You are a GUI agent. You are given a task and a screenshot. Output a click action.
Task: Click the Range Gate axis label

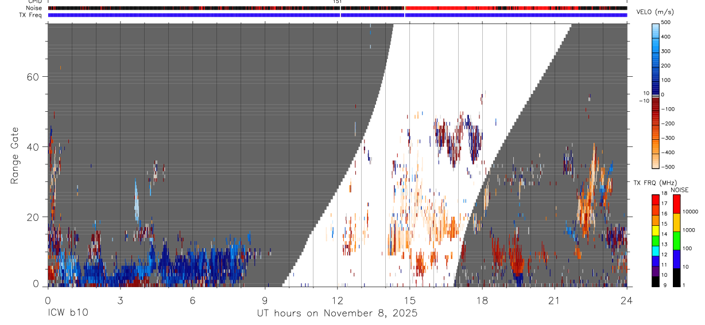[x=15, y=155]
